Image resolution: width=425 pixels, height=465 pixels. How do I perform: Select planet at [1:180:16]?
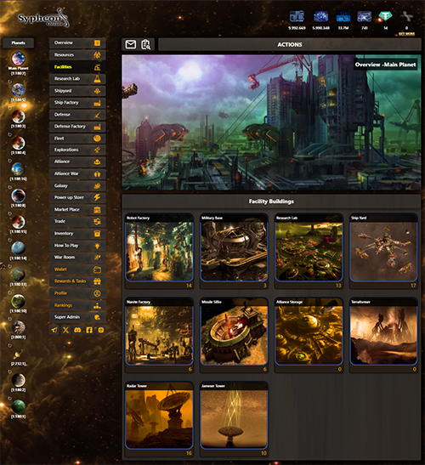[x=18, y=170]
